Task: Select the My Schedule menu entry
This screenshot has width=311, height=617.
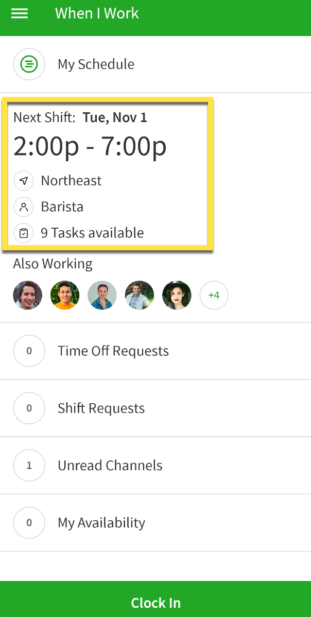Action: tap(96, 64)
